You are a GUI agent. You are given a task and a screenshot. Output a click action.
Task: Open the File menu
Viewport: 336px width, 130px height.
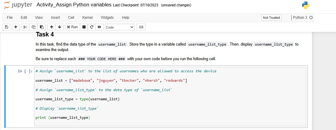pos(10,18)
